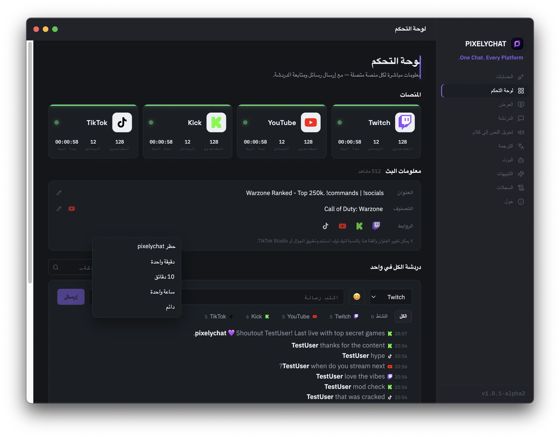The width and height of the screenshot is (560, 438).
Task: Click the Call of Duty: Warzone category
Action: tap(353, 209)
